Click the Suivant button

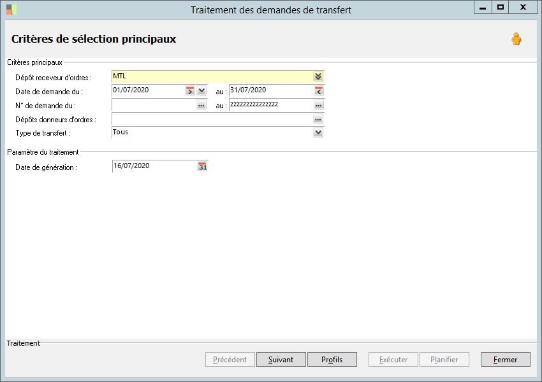(x=281, y=360)
